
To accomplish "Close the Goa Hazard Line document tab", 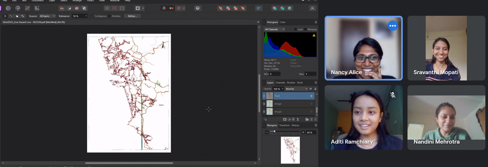I will click(x=258, y=22).
